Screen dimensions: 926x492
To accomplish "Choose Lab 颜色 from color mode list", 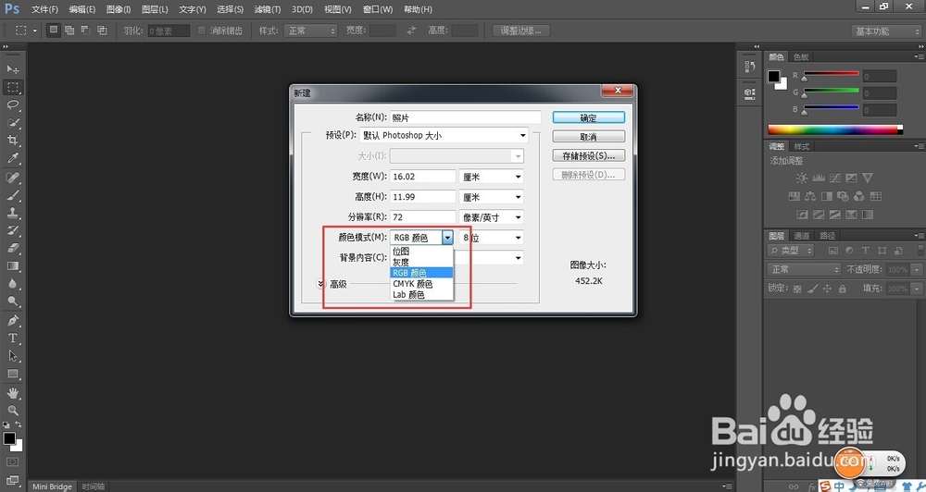I will coord(421,294).
